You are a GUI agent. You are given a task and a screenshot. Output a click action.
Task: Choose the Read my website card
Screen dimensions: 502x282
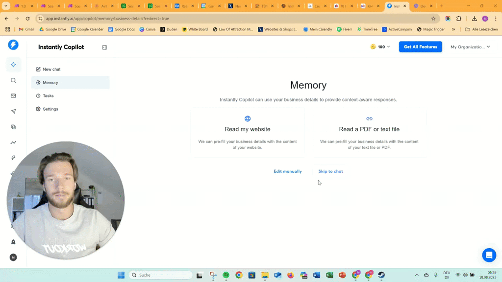248,132
